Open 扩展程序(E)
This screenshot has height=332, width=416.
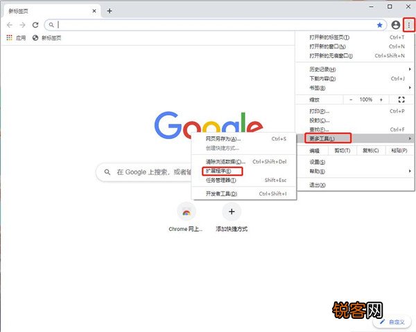point(243,171)
